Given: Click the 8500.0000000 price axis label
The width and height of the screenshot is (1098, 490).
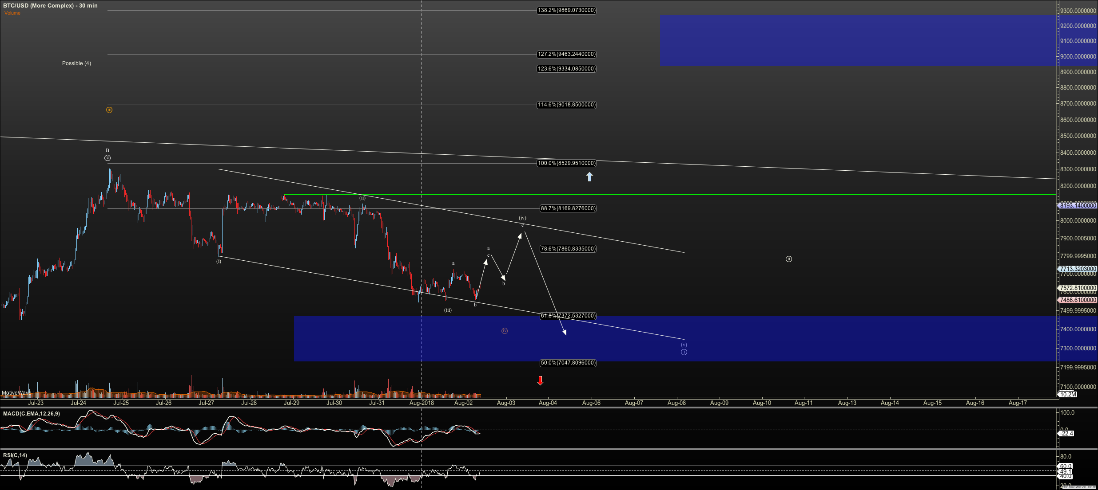Looking at the screenshot, I should point(1078,136).
